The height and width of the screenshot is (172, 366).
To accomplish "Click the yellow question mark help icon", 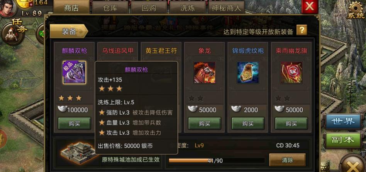I will pyautogui.click(x=302, y=30).
